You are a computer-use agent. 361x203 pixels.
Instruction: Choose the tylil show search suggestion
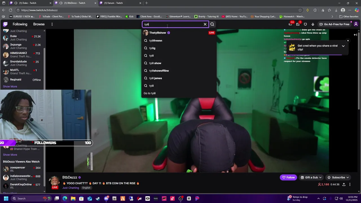(179, 63)
